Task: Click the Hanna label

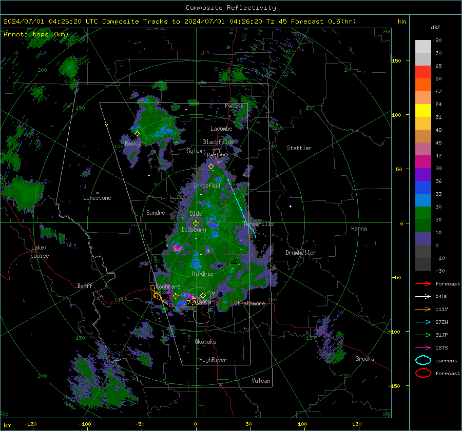Action: pyautogui.click(x=359, y=229)
